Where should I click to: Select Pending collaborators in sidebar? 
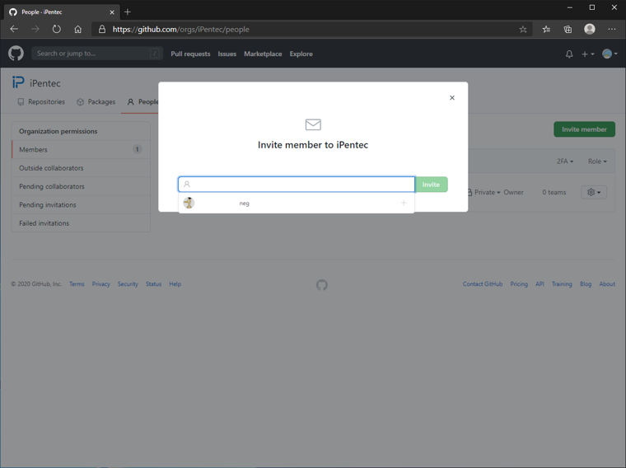pyautogui.click(x=81, y=186)
